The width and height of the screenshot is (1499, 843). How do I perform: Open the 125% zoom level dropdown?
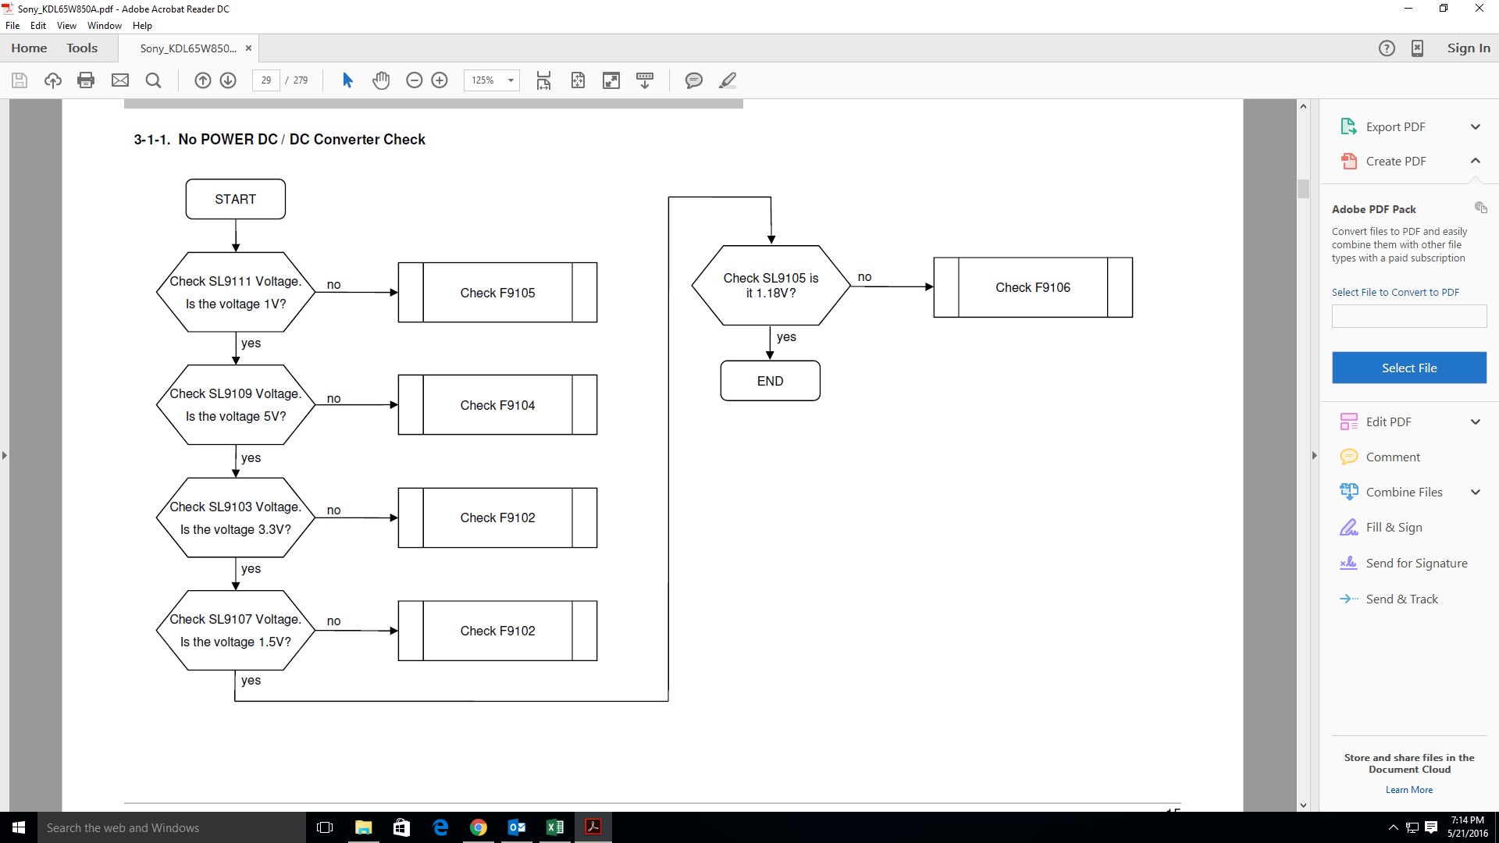coord(511,80)
